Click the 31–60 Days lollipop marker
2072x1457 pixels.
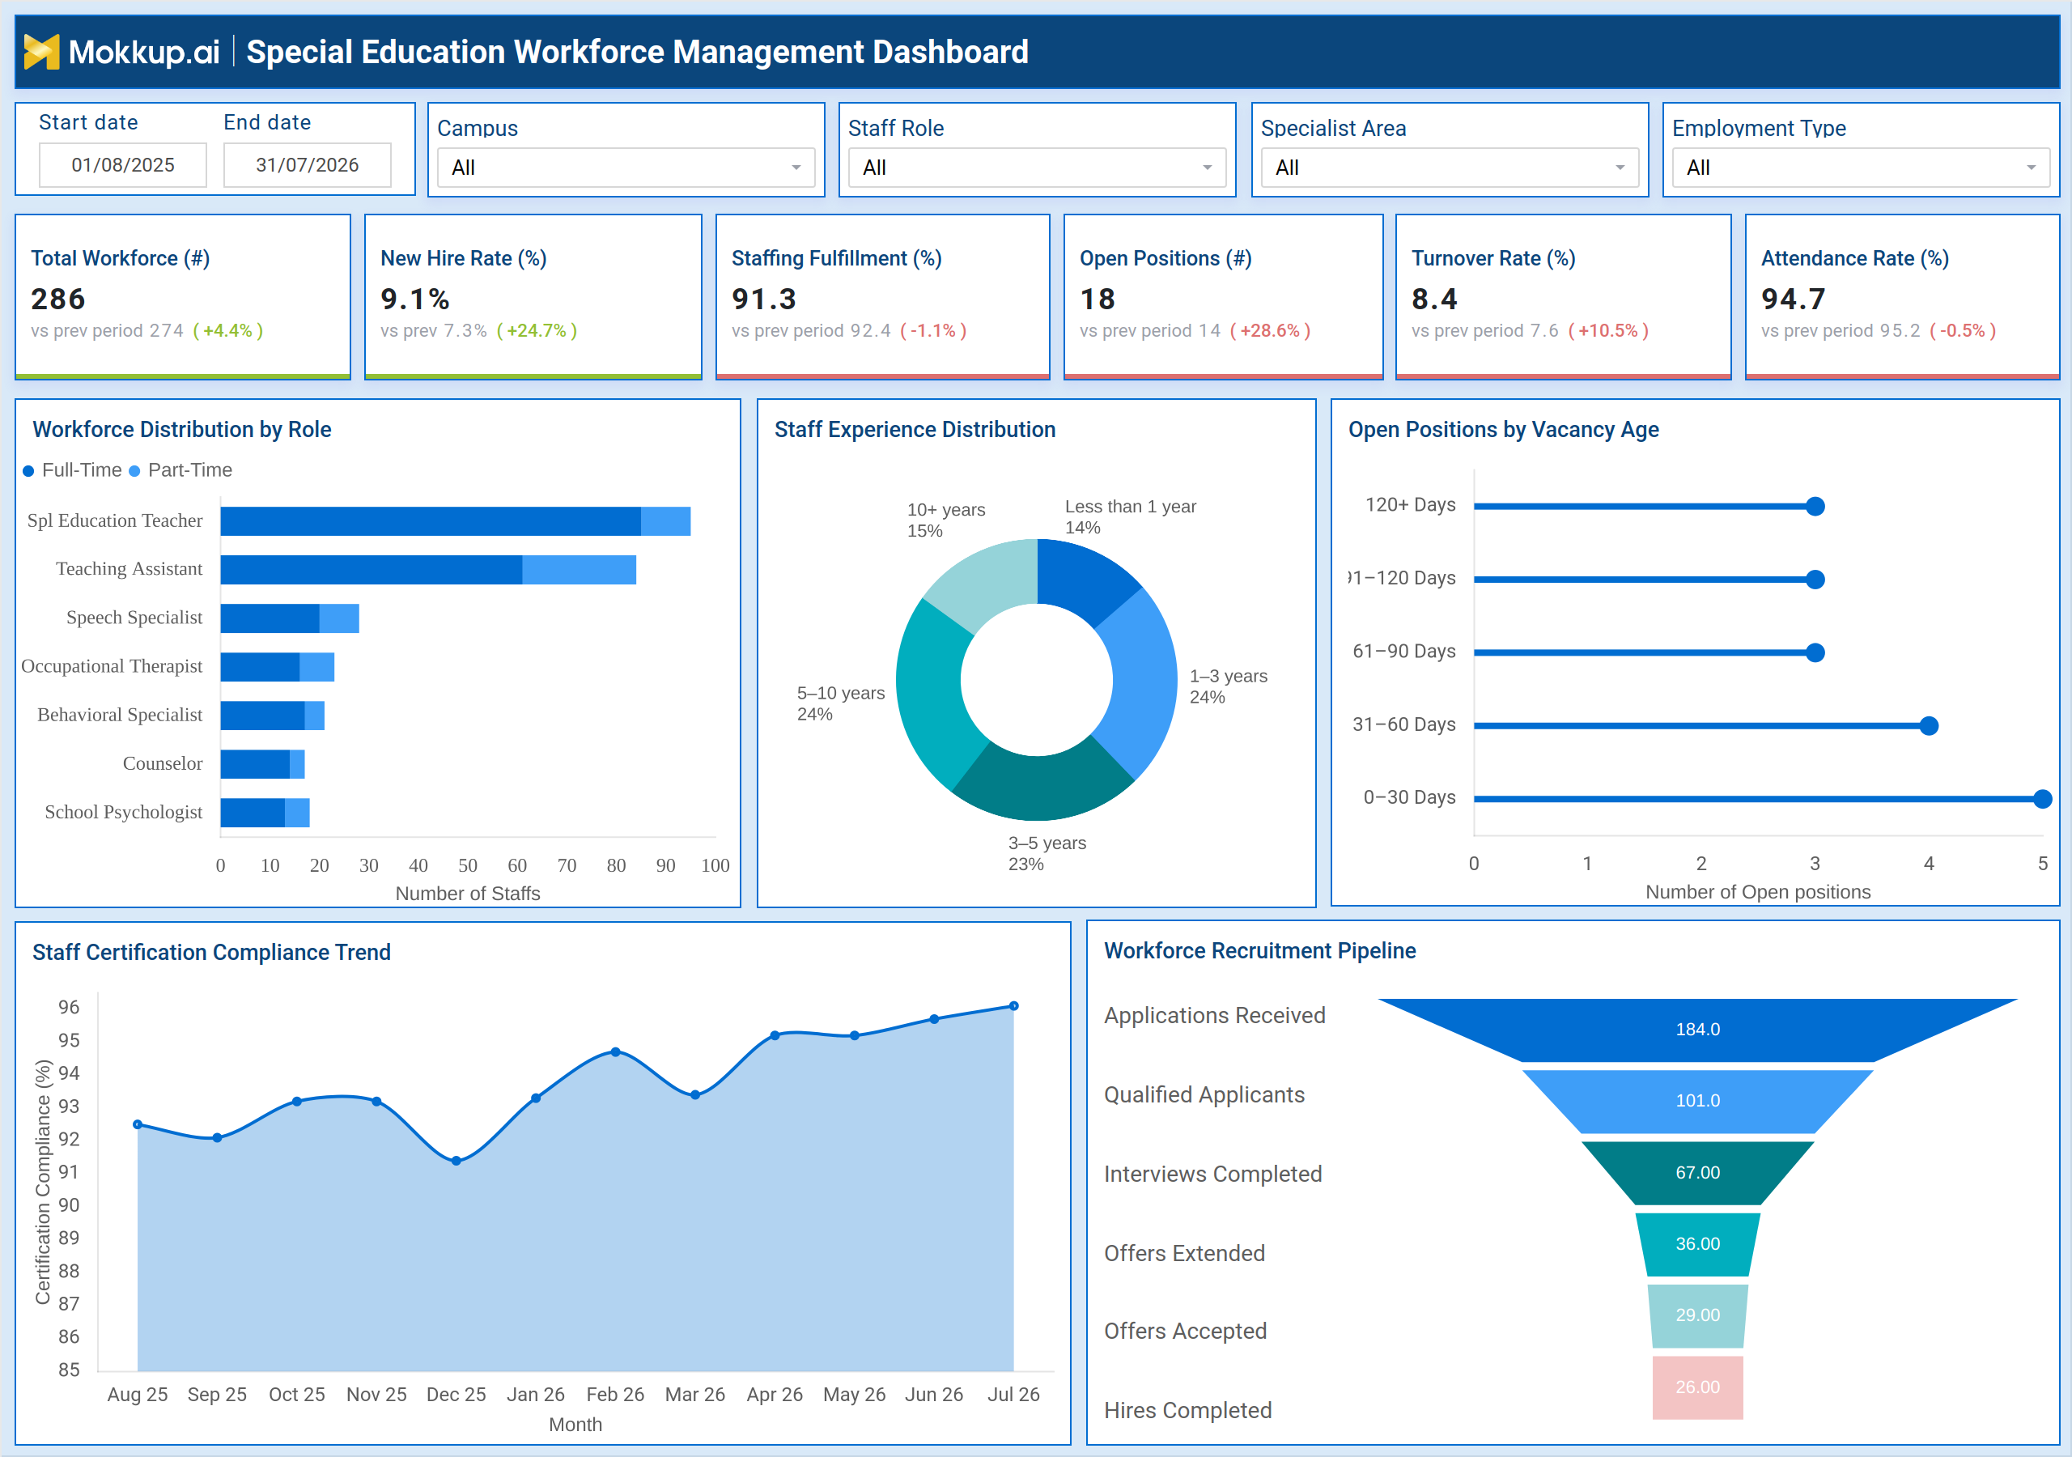(x=1930, y=726)
